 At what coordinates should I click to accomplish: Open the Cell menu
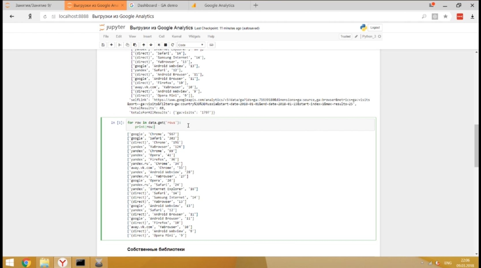(x=161, y=36)
